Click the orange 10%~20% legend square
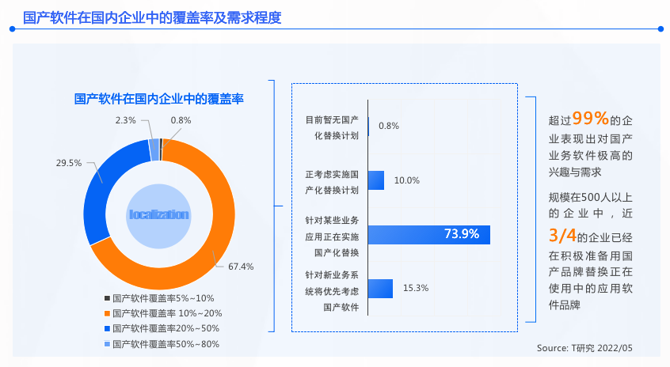 (107, 313)
